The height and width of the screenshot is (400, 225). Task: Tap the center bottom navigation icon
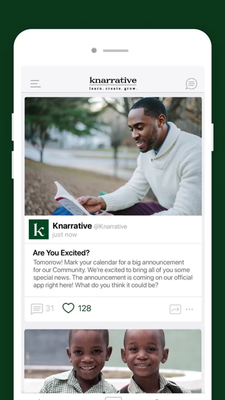113,399
